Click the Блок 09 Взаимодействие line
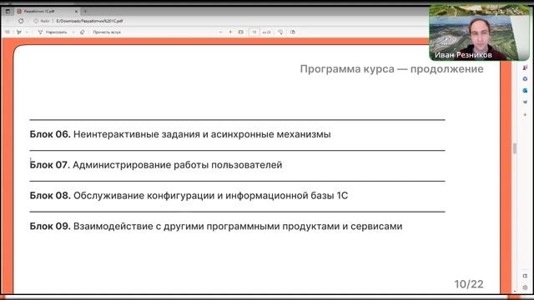The image size is (534, 300). (x=216, y=226)
